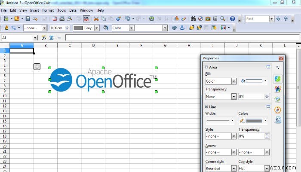Click the Function Wizard fx icon
The height and width of the screenshot is (172, 301).
pyautogui.click(x=44, y=38)
